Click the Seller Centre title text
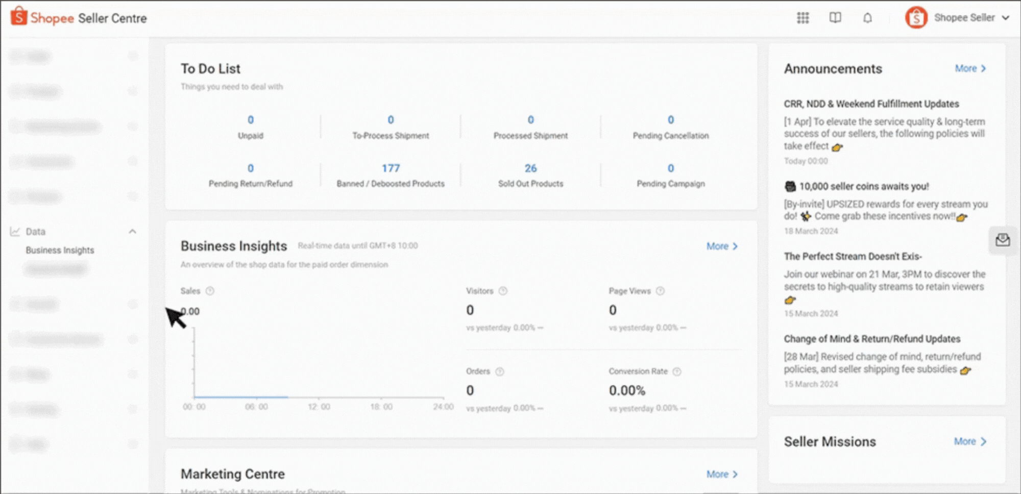The height and width of the screenshot is (494, 1021). coord(112,18)
